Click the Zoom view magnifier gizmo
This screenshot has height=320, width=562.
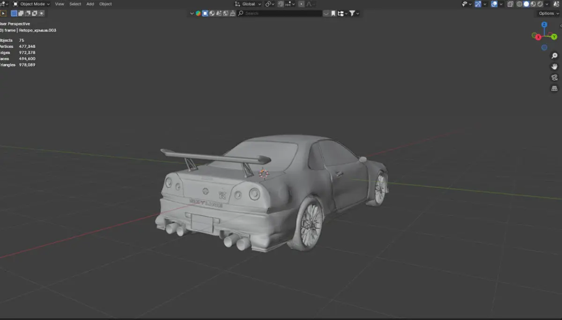[x=555, y=56]
